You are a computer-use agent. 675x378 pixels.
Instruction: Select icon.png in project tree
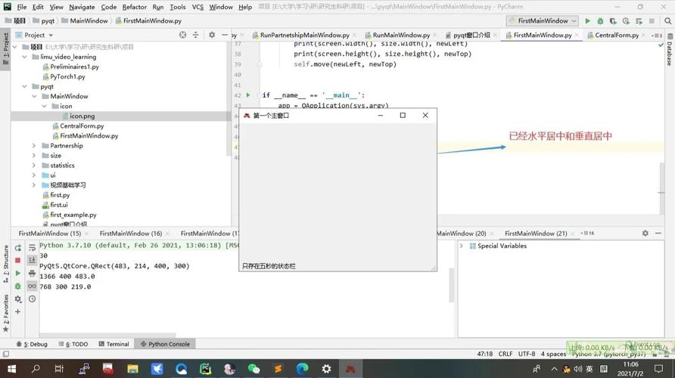pyautogui.click(x=82, y=116)
